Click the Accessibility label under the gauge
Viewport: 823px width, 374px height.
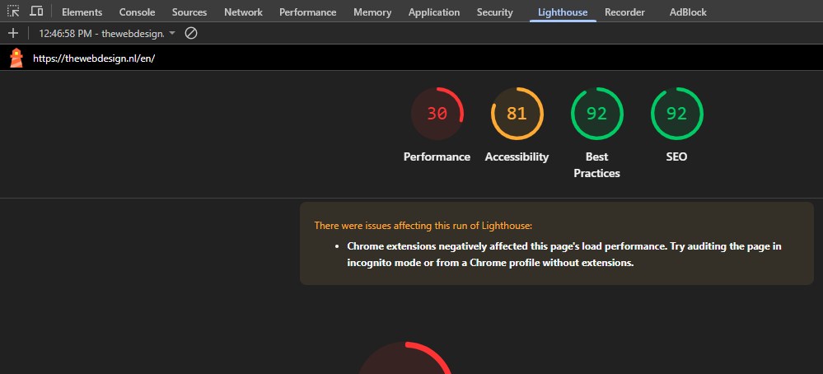click(517, 157)
